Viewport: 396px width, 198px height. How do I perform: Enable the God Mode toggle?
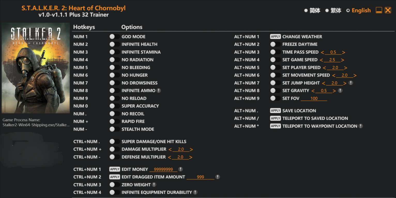115,37
